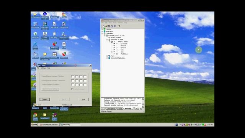This screenshot has width=245, height=138.
Task: Select the ModuleBus entry numbered 11
Action: tap(124, 54)
